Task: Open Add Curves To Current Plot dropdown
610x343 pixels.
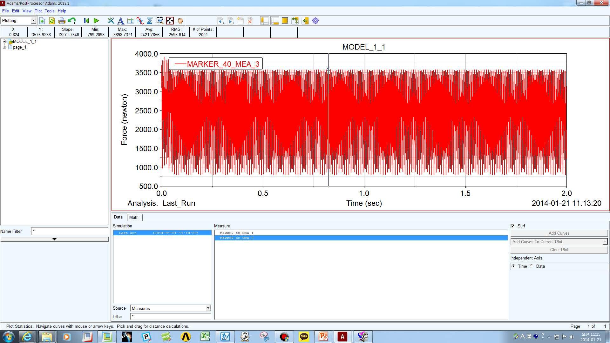Action: [x=559, y=242]
